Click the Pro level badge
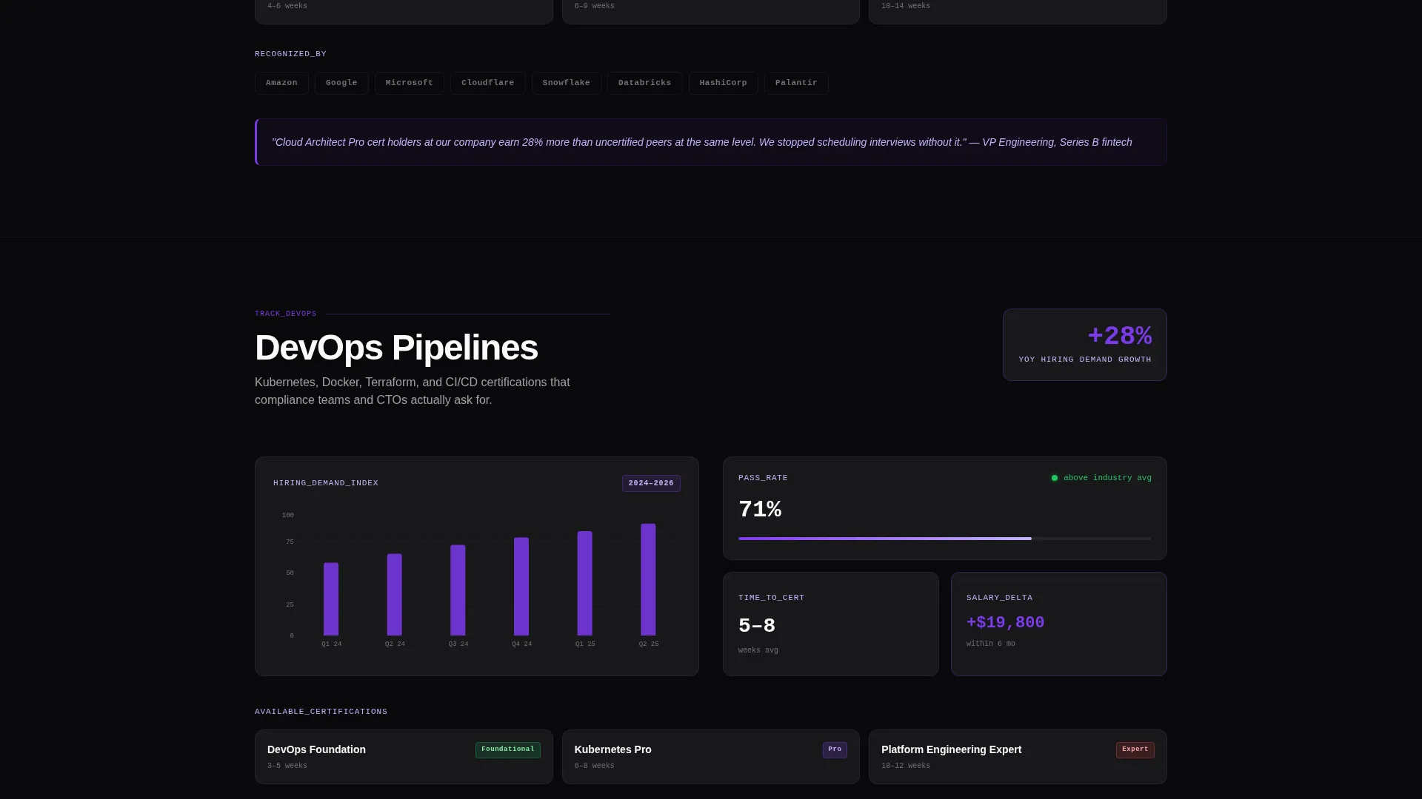The height and width of the screenshot is (799, 1422). point(835,749)
